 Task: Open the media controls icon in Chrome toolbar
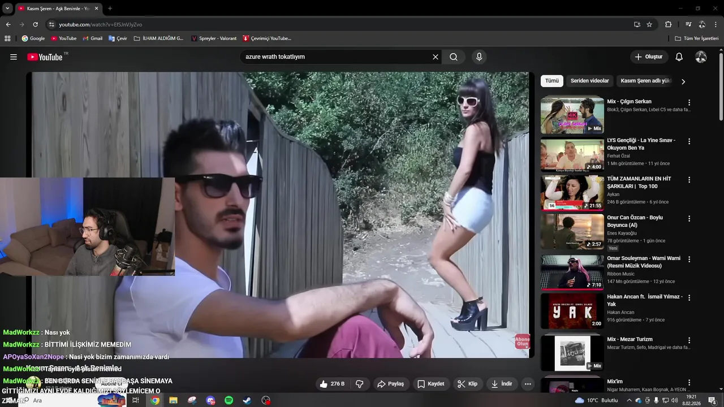click(x=688, y=24)
